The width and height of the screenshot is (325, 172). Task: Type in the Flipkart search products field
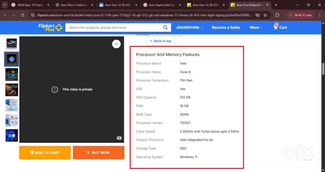click(114, 28)
